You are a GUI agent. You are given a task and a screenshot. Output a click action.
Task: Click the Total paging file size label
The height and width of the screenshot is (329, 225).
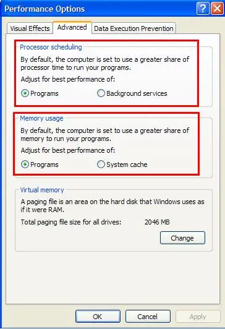coord(71,222)
